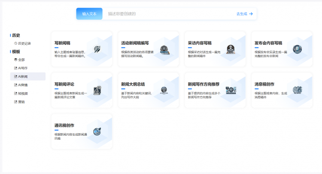Click the 消息稿创作 card icon
This screenshot has height=174, width=322.
coord(297,90)
